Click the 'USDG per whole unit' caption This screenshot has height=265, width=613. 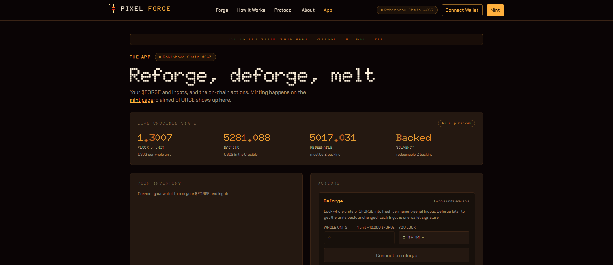pos(154,155)
